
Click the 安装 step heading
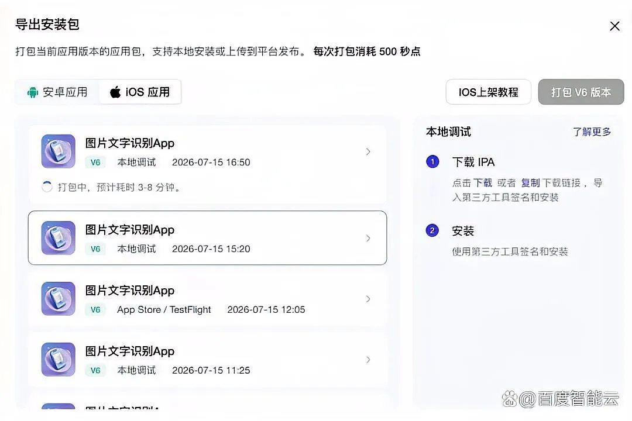point(463,231)
